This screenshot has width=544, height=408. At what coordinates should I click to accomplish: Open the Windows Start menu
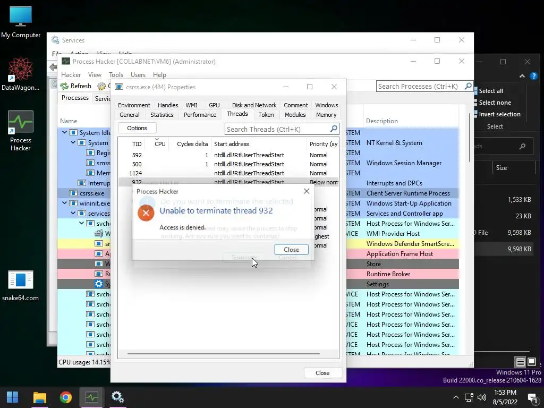click(13, 397)
